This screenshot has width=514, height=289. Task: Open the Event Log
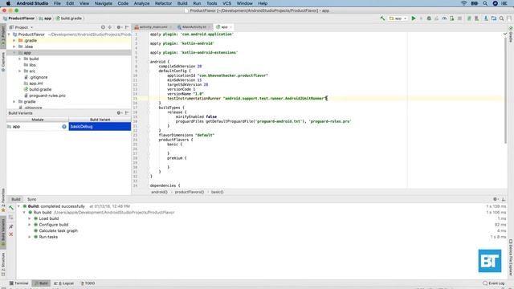[494, 283]
